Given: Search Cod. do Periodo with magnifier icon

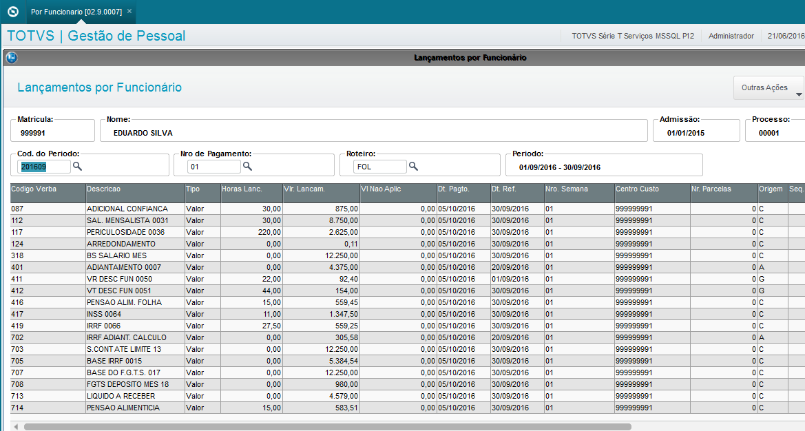Looking at the screenshot, I should pyautogui.click(x=78, y=166).
